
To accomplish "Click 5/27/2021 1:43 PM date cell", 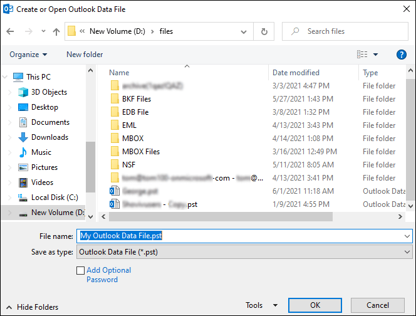I will pyautogui.click(x=303, y=99).
